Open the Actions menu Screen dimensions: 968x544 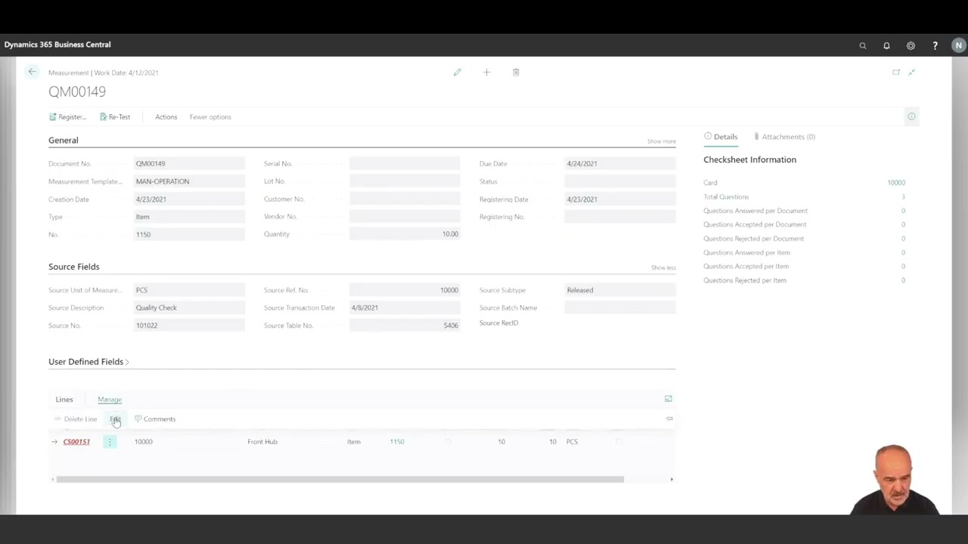coord(166,117)
